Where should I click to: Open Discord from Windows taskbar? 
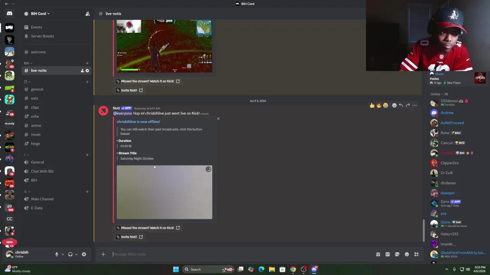coord(314,269)
